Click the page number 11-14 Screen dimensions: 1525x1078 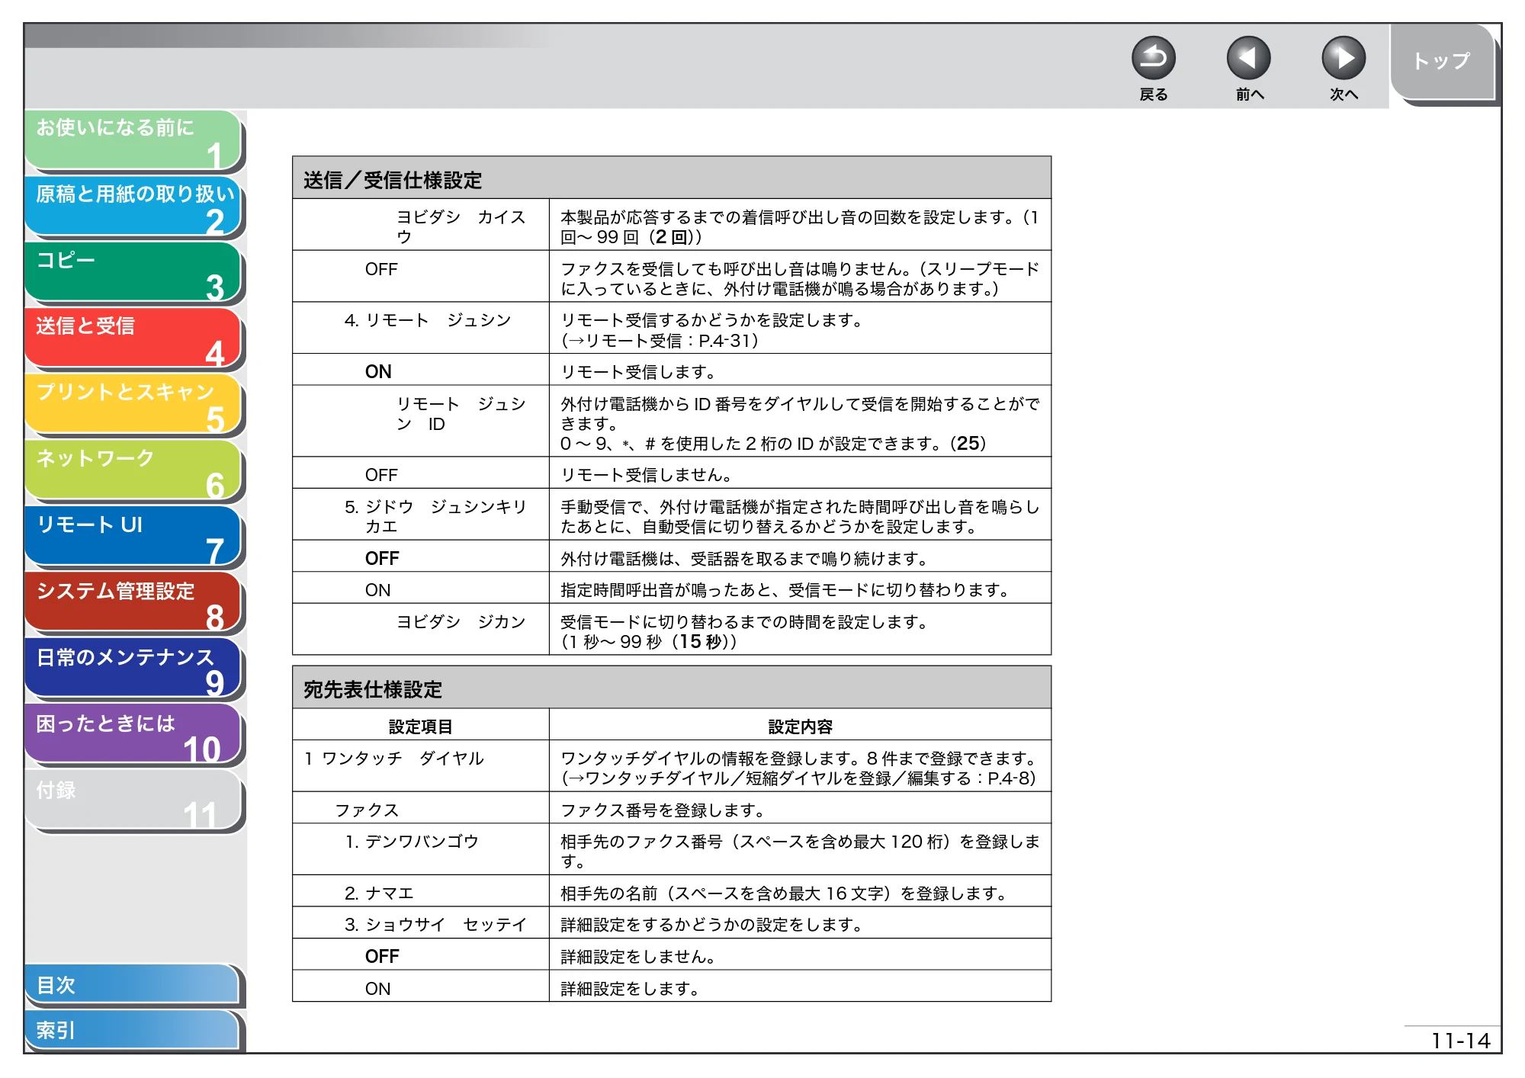pyautogui.click(x=1460, y=1041)
